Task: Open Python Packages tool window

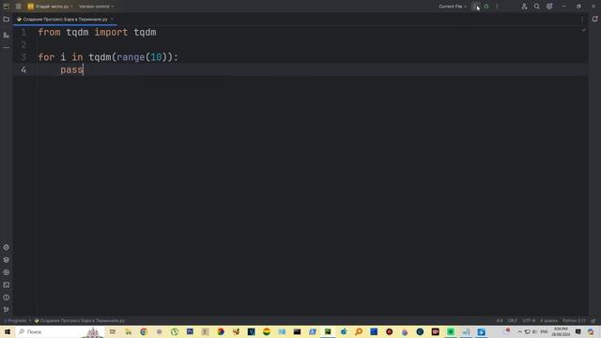Action: click(7, 247)
